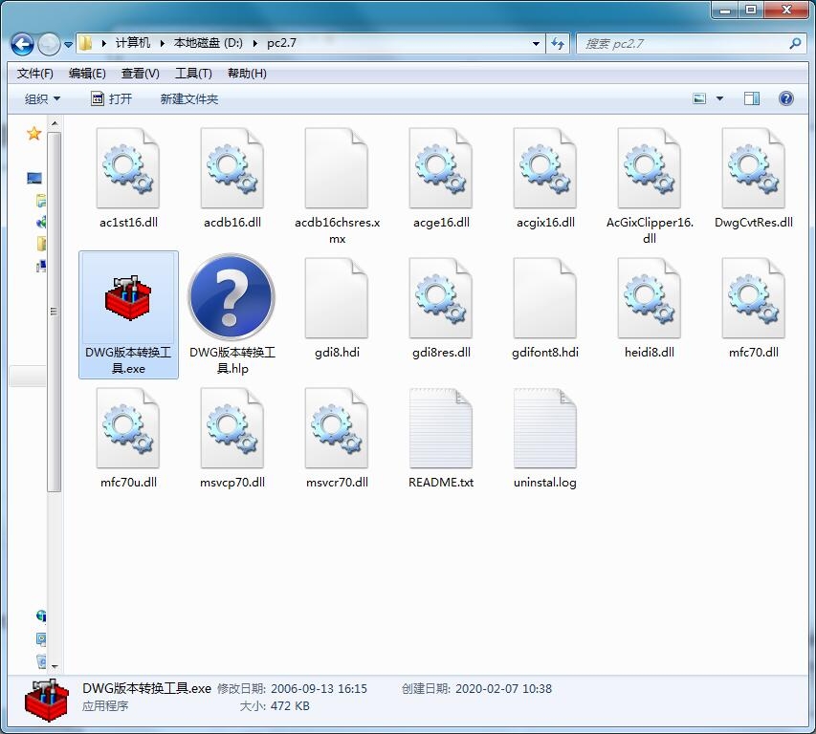The image size is (816, 734).
Task: Click the Forward navigation arrow
Action: tap(49, 44)
